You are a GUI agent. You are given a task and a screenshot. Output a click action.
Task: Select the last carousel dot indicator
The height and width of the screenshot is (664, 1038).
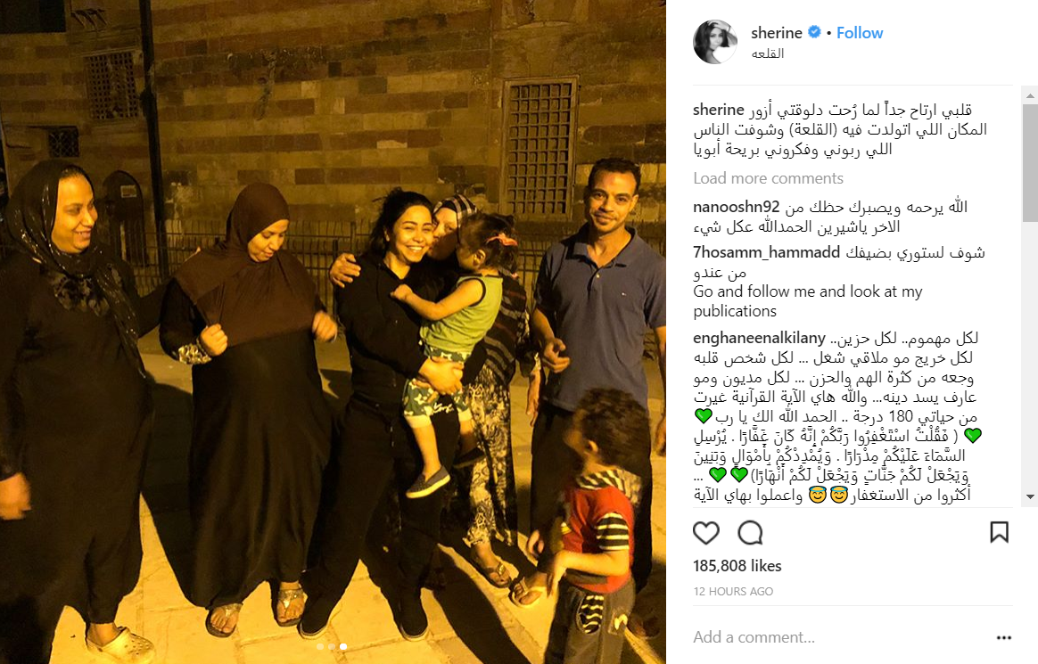point(343,647)
